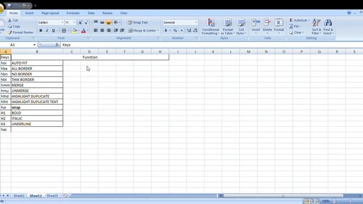Click the zoom out minus button
Screen dimensions: 363x204
point(334,201)
